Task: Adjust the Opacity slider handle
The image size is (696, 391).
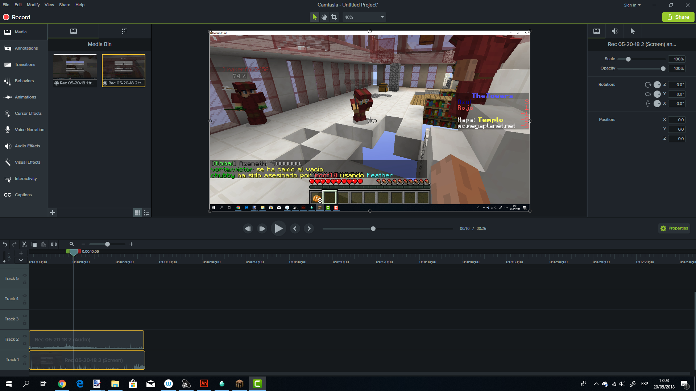Action: (663, 68)
